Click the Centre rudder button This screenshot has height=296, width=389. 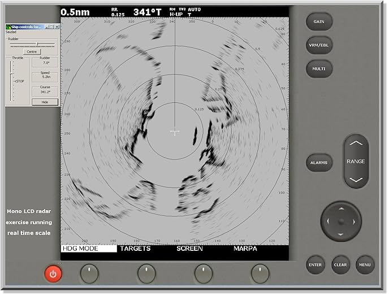[x=32, y=51]
